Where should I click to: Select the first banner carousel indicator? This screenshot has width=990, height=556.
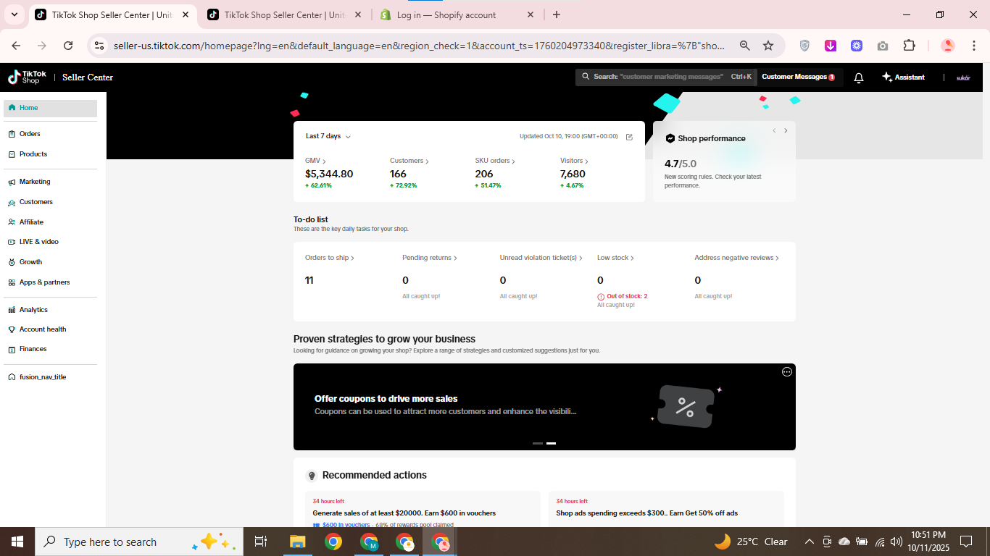point(538,443)
